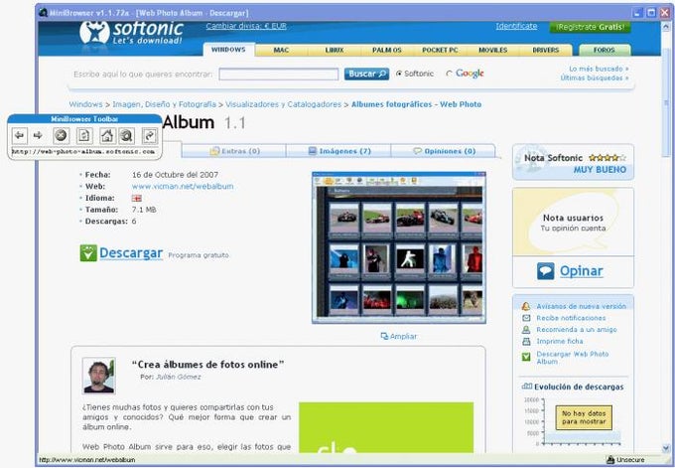Open the PALM OS platform tab

pyautogui.click(x=387, y=50)
